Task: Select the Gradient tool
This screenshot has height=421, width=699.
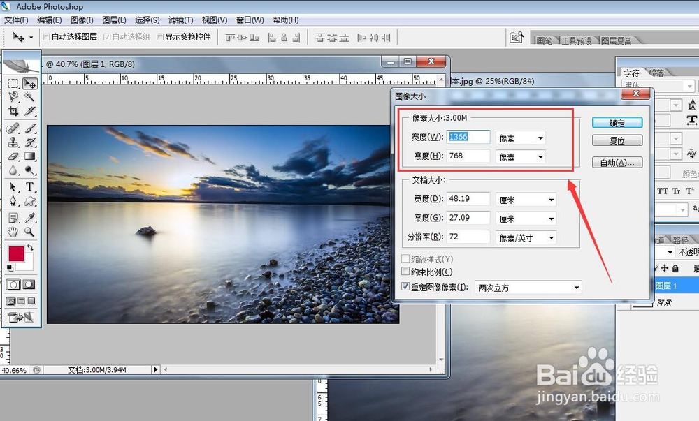Action: coord(29,156)
